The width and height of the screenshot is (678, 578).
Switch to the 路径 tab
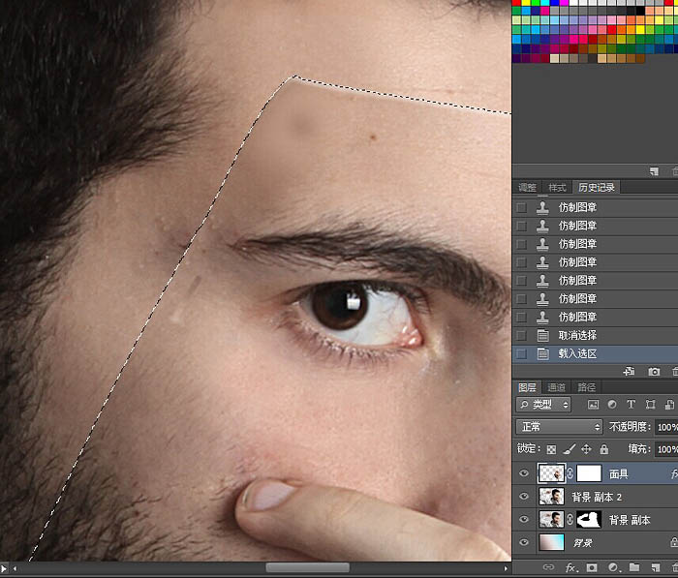pyautogui.click(x=586, y=387)
